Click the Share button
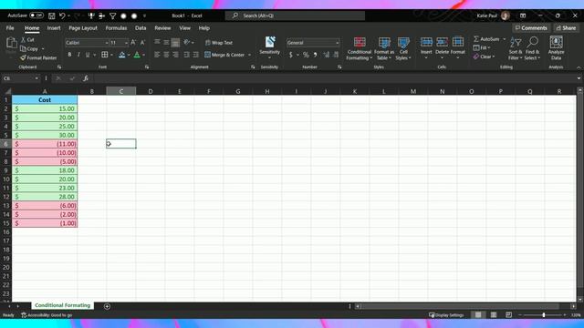This screenshot has width=584, height=328. click(x=566, y=28)
